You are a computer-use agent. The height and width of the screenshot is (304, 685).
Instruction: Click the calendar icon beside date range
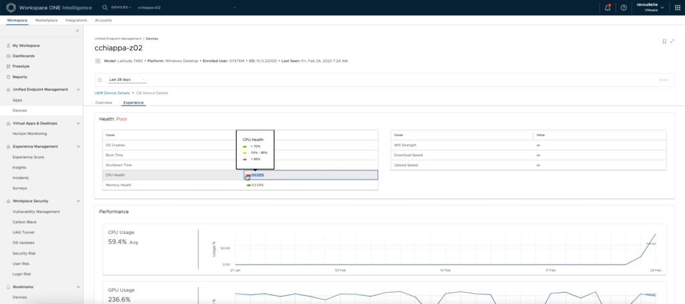100,80
